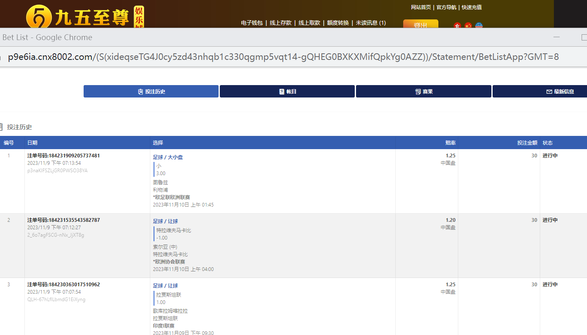Click the 状态 column header
The image size is (587, 335).
tap(548, 143)
